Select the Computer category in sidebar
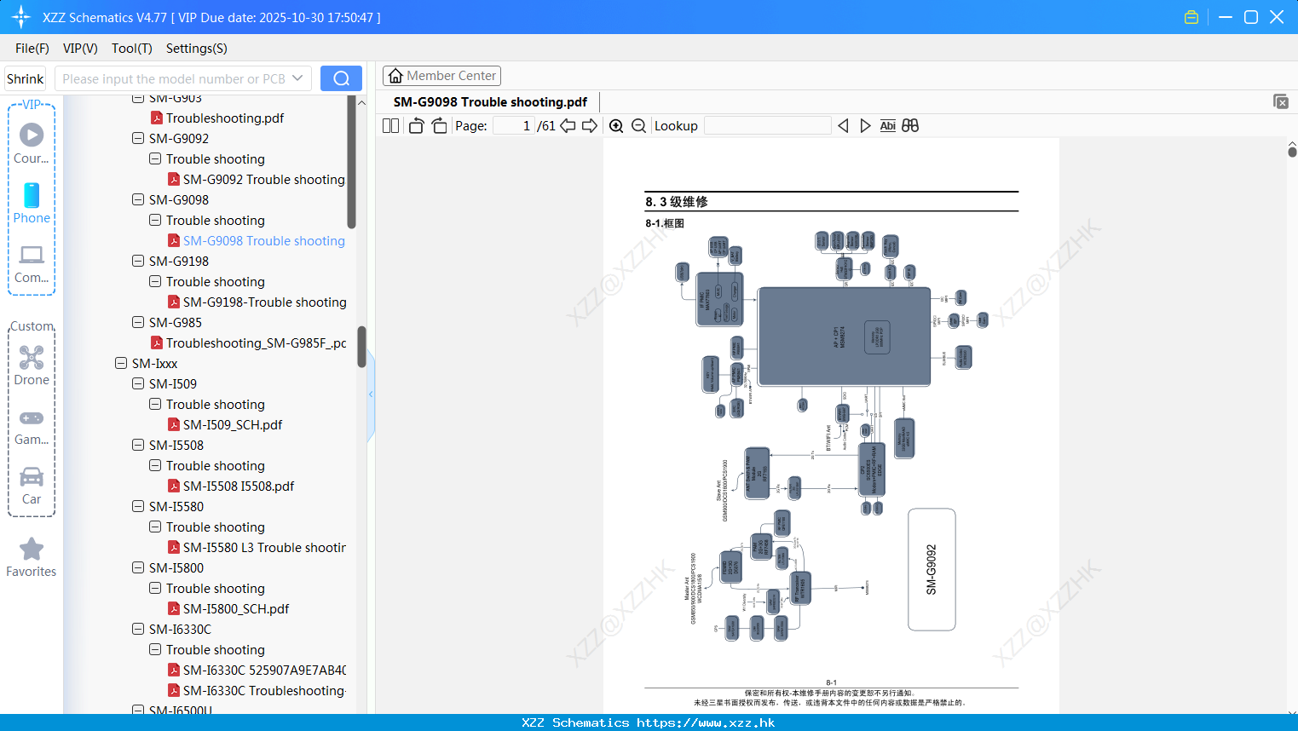 (32, 263)
